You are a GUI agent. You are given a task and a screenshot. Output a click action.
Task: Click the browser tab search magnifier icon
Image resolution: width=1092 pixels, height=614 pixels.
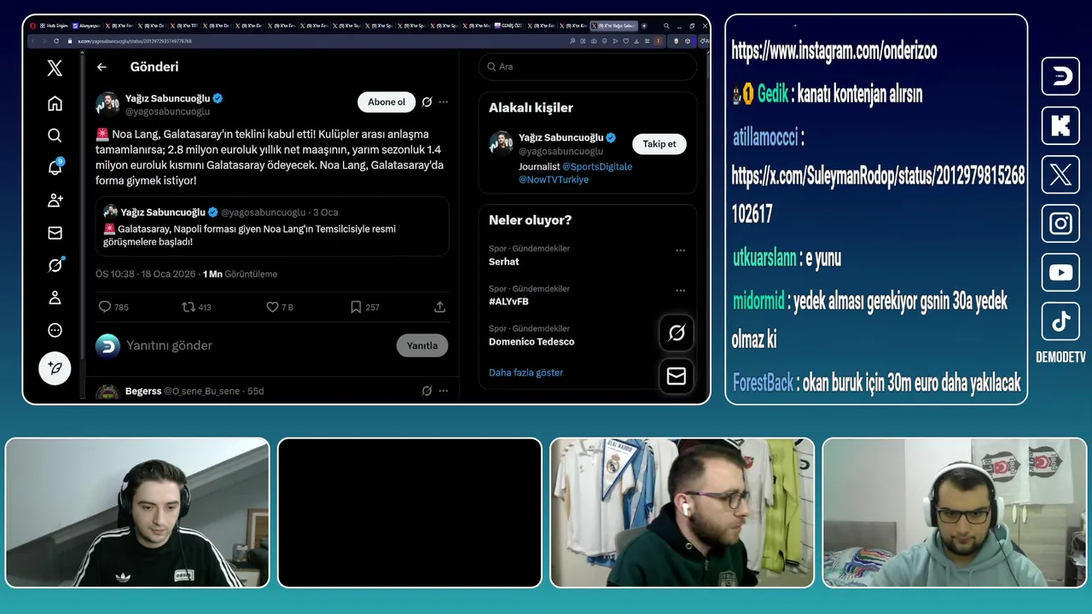[666, 26]
